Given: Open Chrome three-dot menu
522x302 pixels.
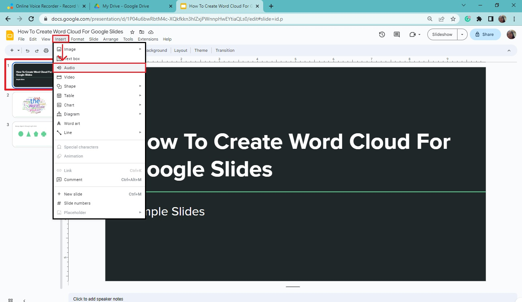Looking at the screenshot, I should coord(514,19).
